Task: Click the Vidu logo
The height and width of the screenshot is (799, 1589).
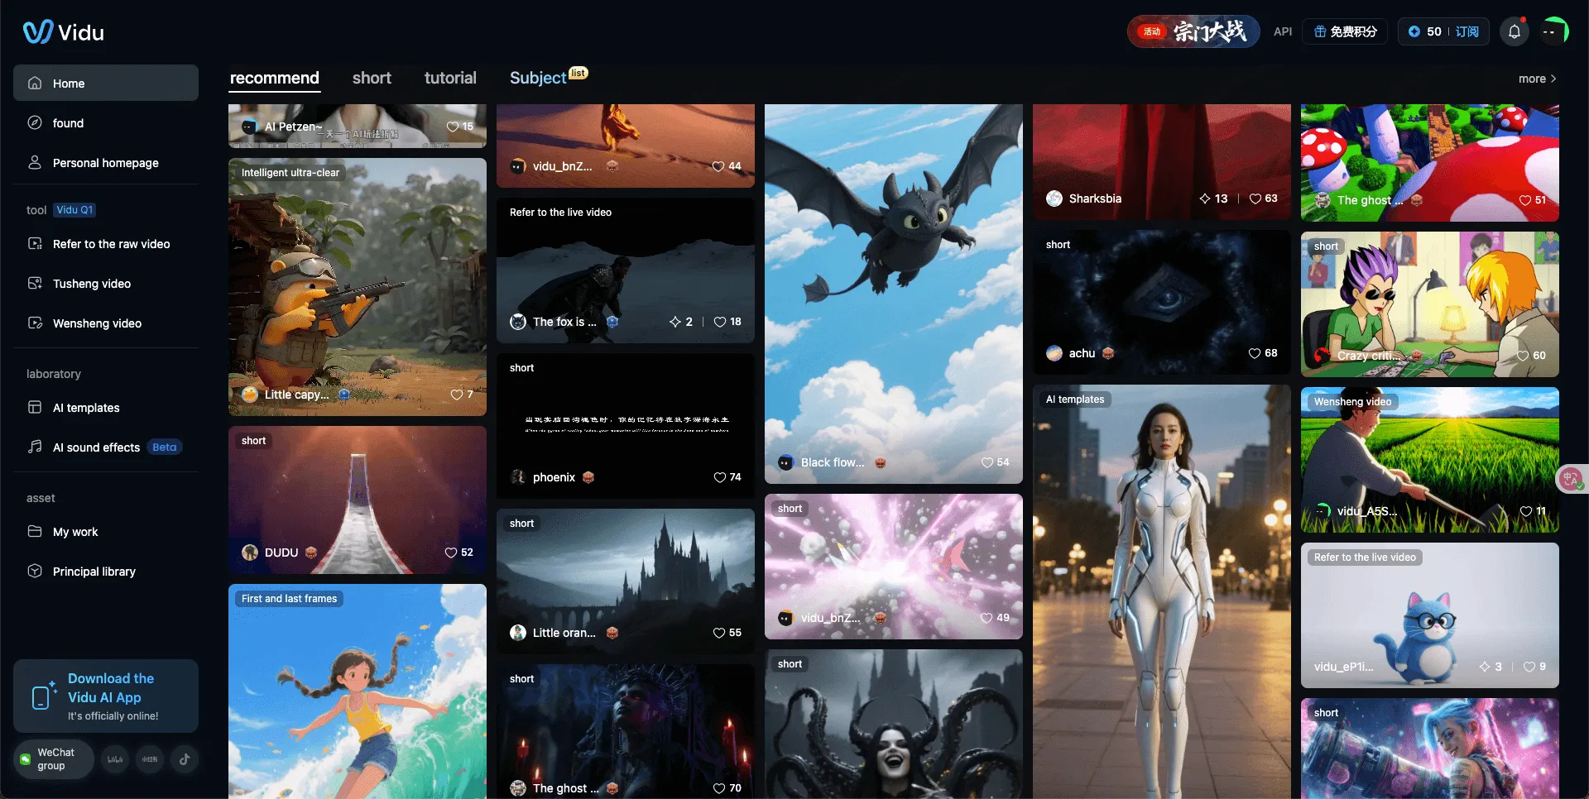Action: point(64,32)
